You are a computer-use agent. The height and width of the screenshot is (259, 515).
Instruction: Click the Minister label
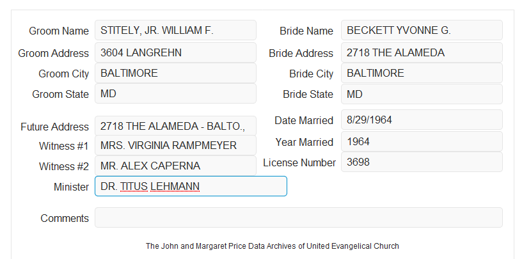tap(71, 187)
